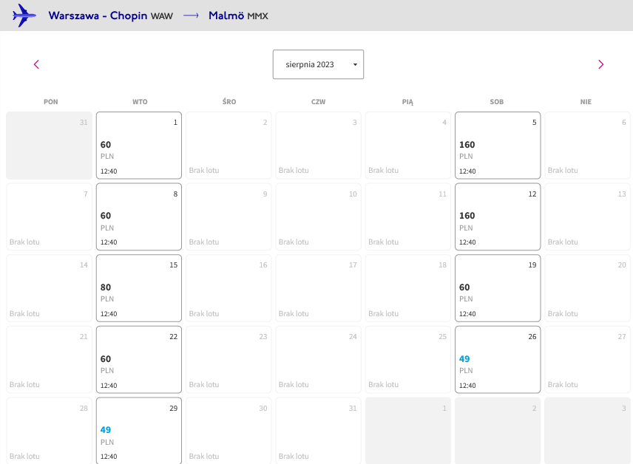Open the sierpnia 2023 month dropdown
633x464 pixels.
(x=318, y=64)
